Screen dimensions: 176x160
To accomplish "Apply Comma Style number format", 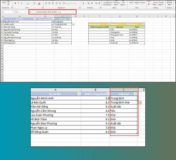I will (x=92, y=4).
